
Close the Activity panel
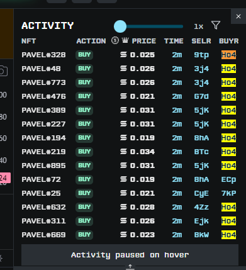(x=238, y=16)
